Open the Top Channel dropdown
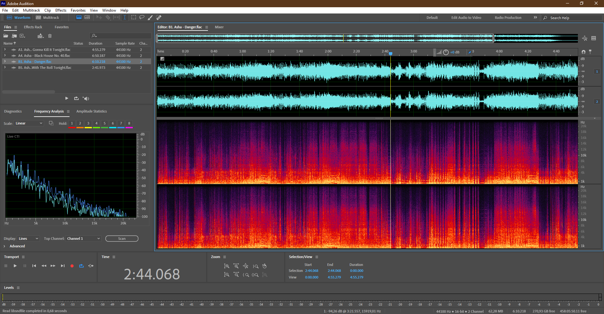The height and width of the screenshot is (314, 604). pyautogui.click(x=83, y=239)
